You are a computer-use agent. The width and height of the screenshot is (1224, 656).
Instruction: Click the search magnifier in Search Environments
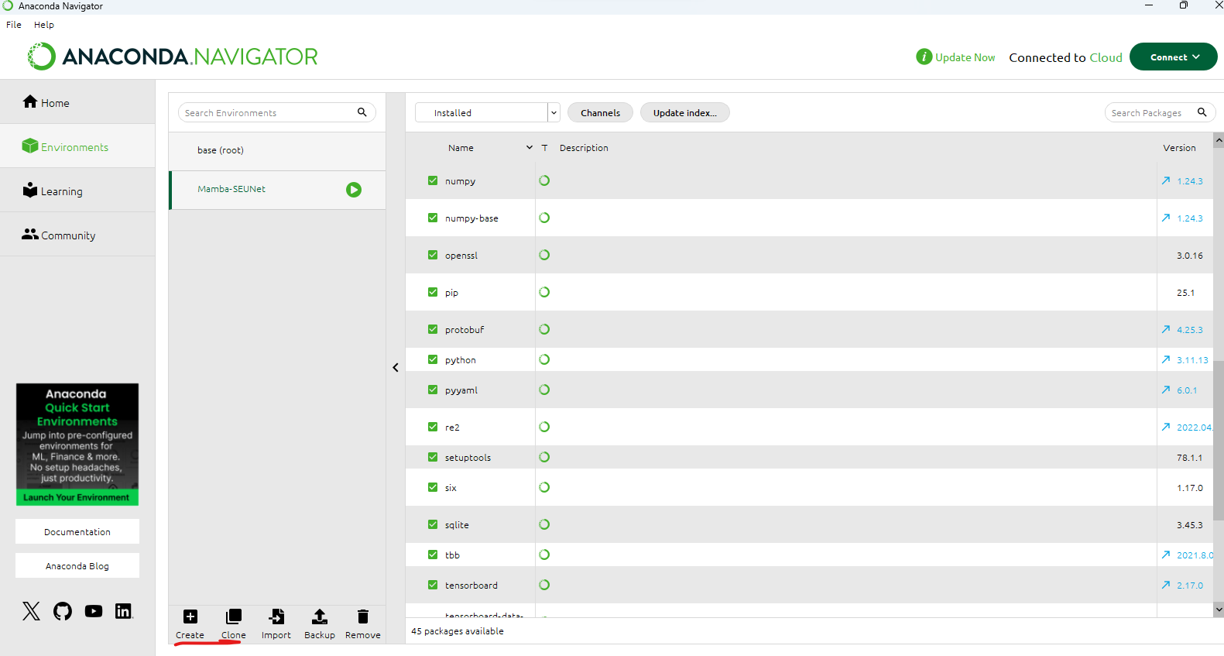click(x=362, y=112)
